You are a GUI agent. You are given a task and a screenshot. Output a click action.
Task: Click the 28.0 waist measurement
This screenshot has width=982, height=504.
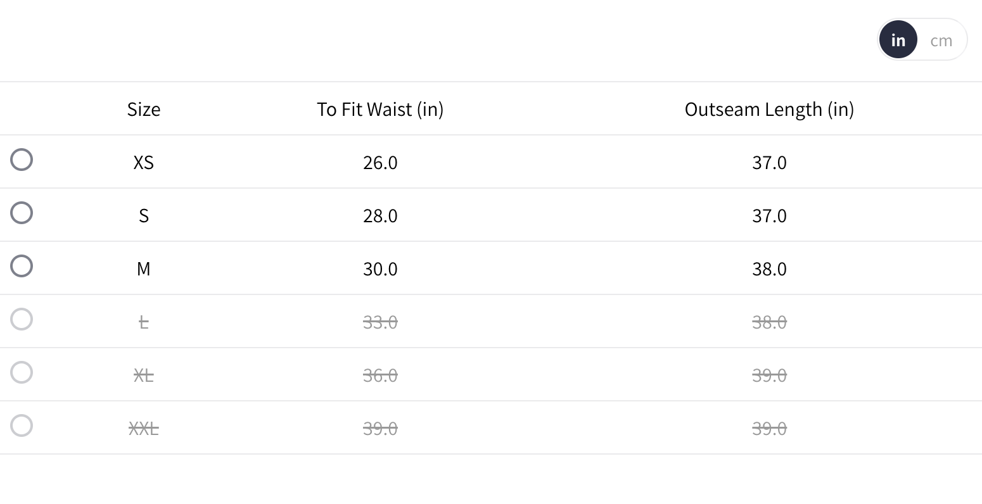point(380,216)
